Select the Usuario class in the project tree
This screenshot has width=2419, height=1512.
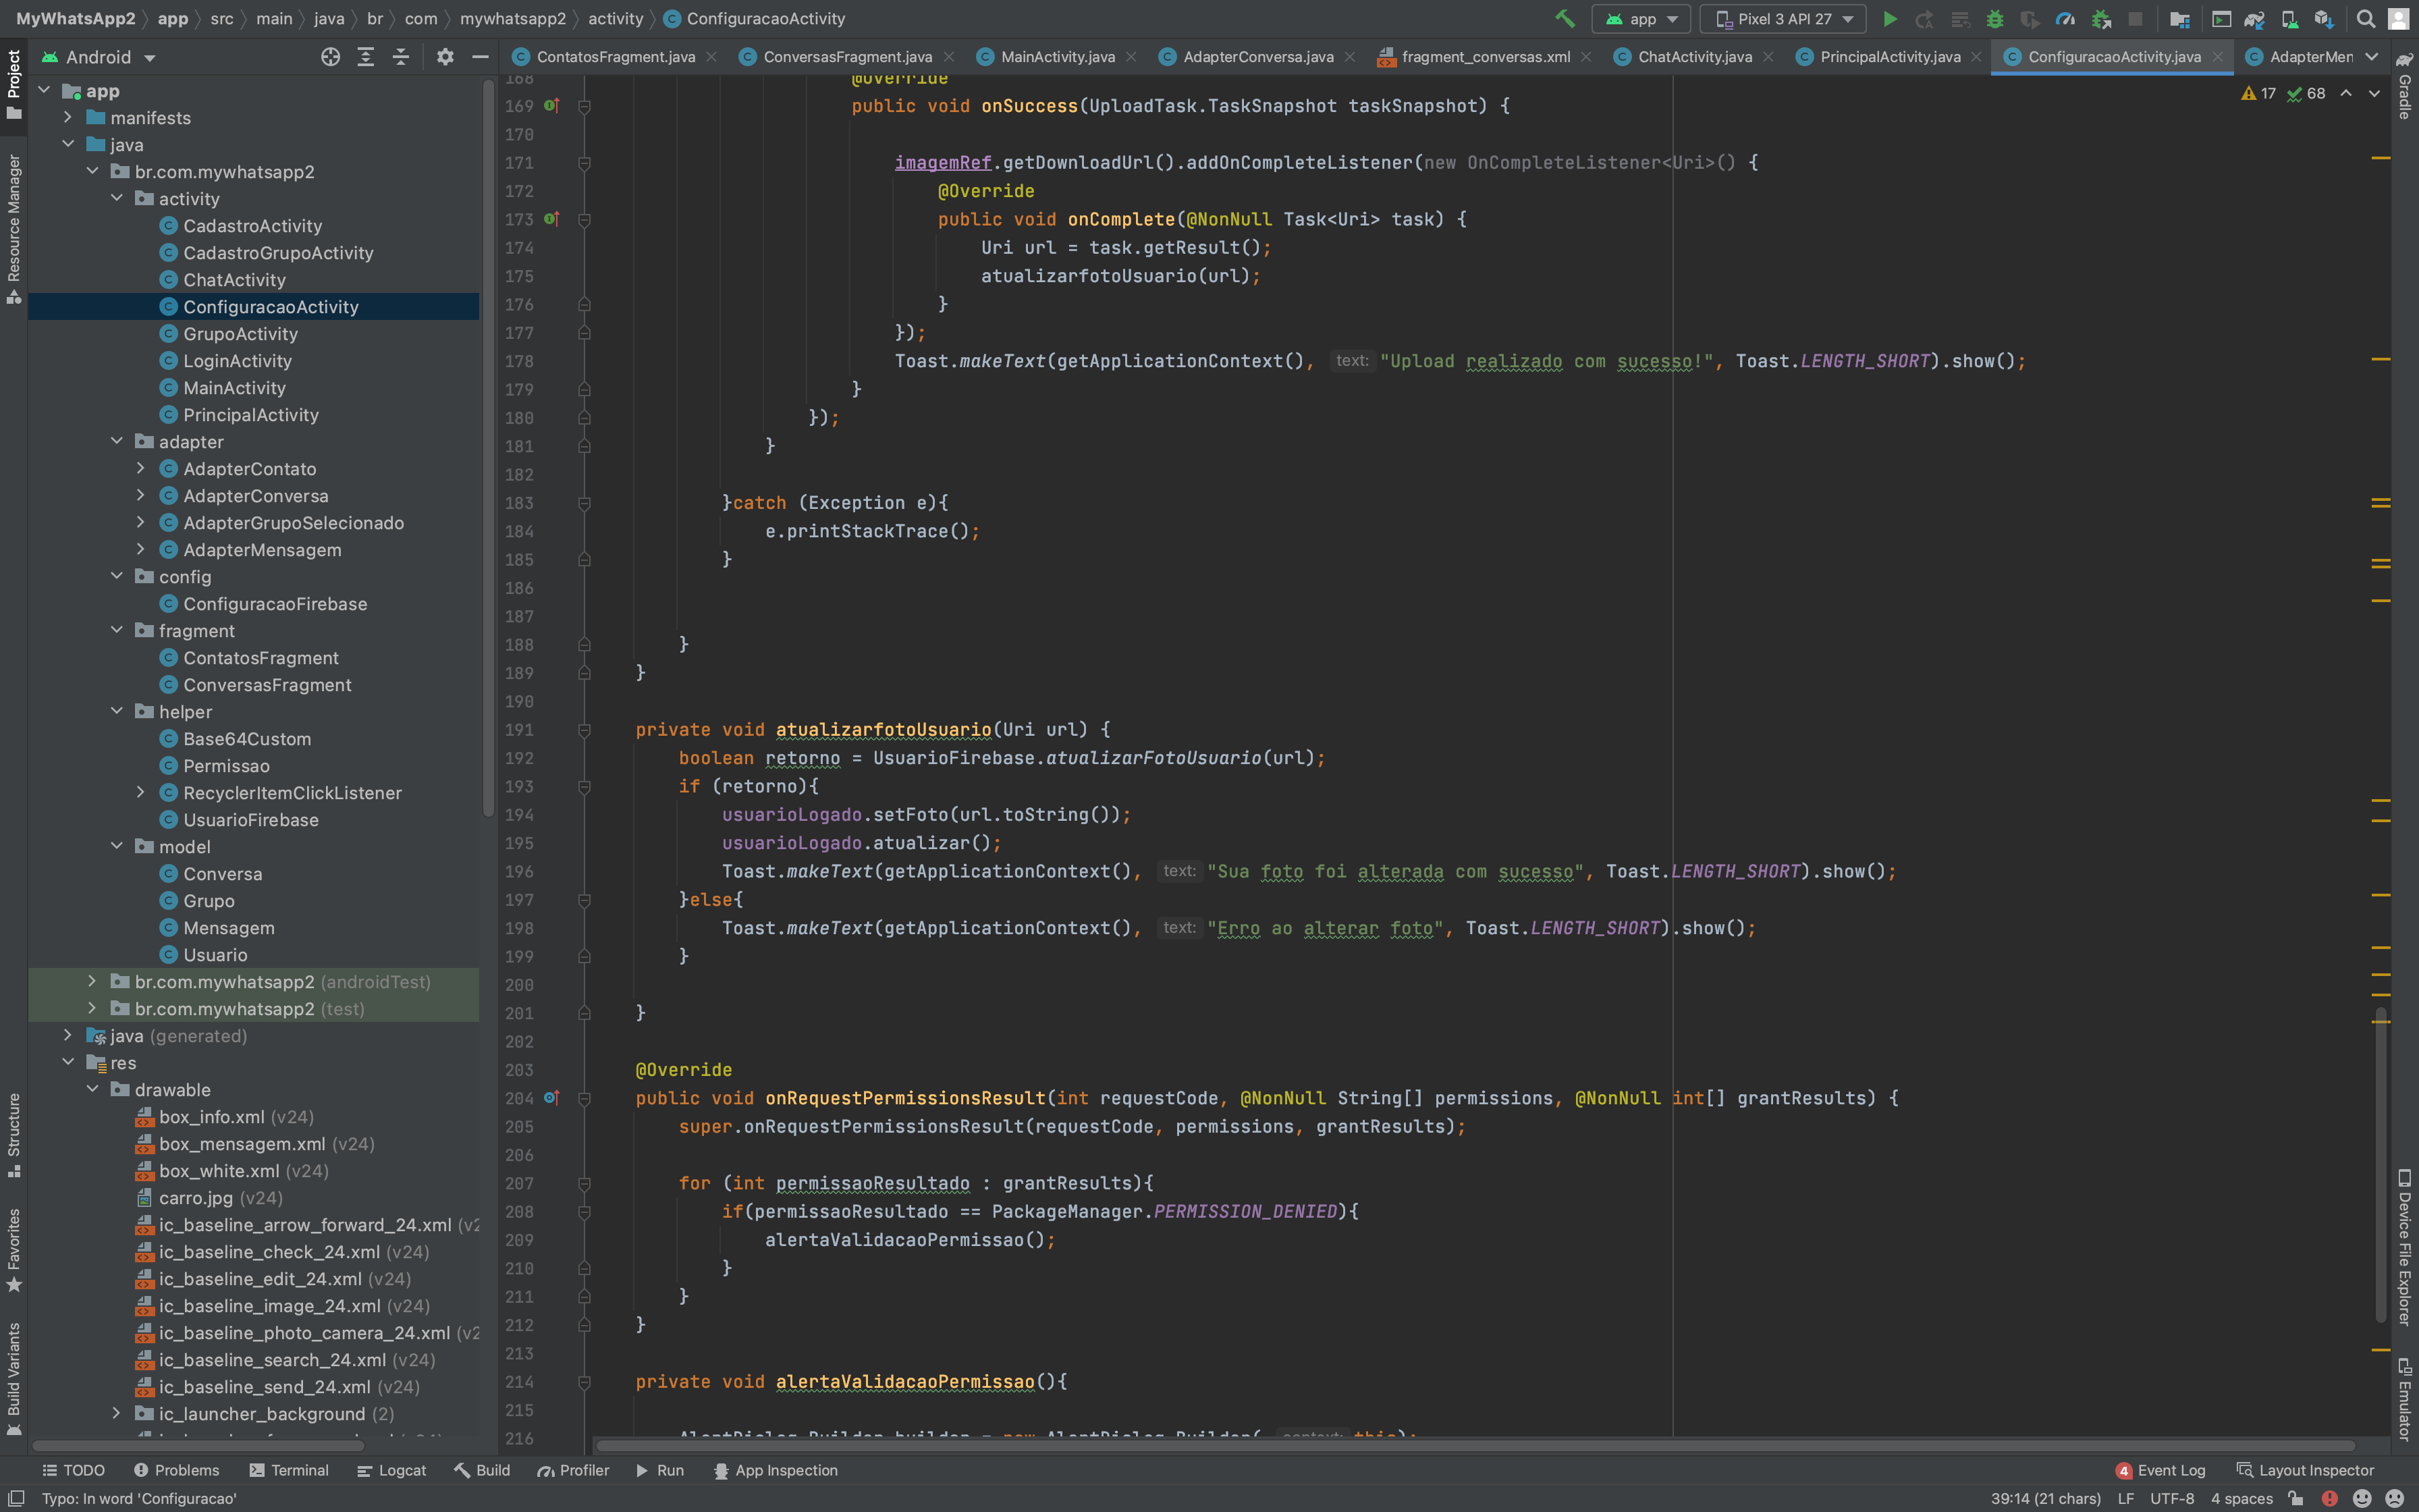click(216, 955)
